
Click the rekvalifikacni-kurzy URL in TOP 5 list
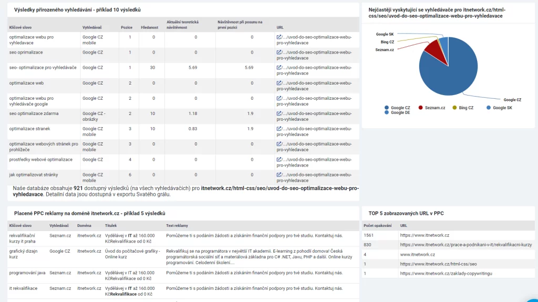pyautogui.click(x=466, y=245)
